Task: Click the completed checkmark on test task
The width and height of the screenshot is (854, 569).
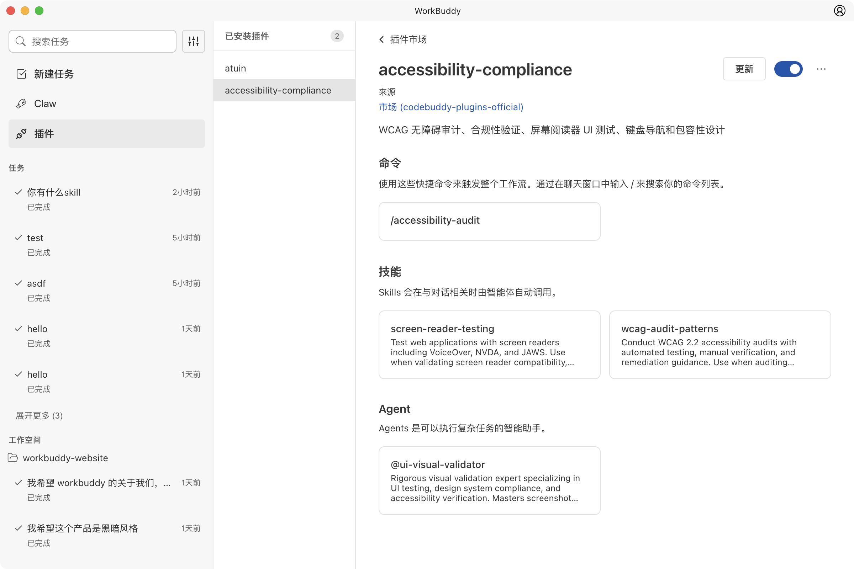Action: click(19, 238)
